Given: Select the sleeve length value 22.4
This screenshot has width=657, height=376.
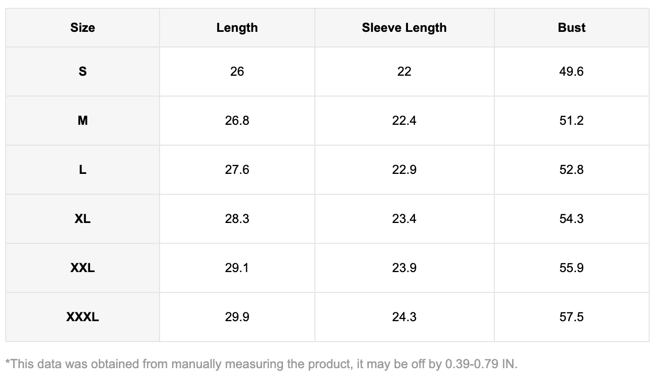Looking at the screenshot, I should point(404,121).
